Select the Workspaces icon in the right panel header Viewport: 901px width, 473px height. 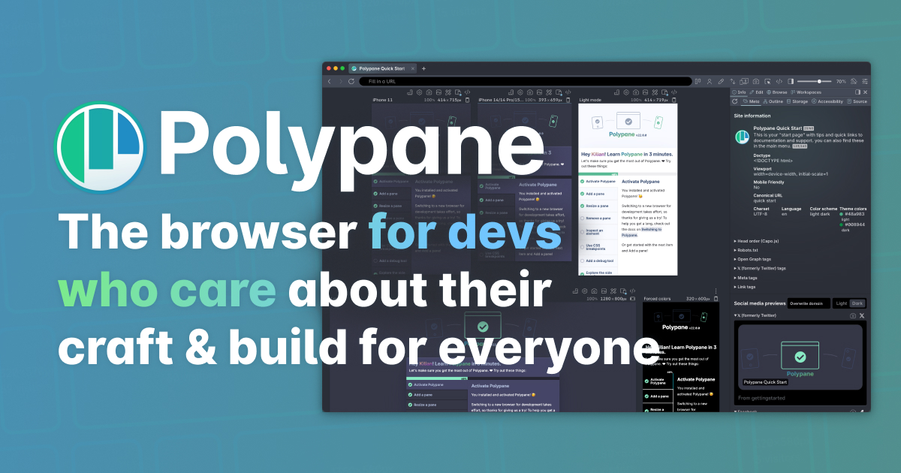point(806,92)
